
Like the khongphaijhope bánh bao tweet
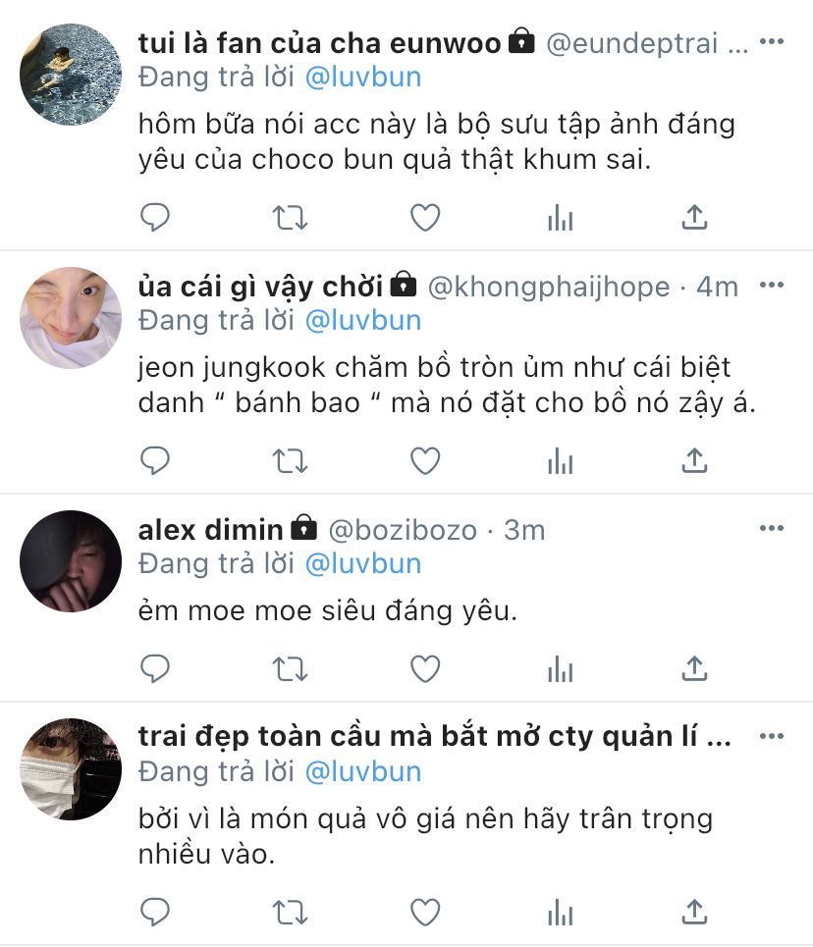[x=425, y=461]
